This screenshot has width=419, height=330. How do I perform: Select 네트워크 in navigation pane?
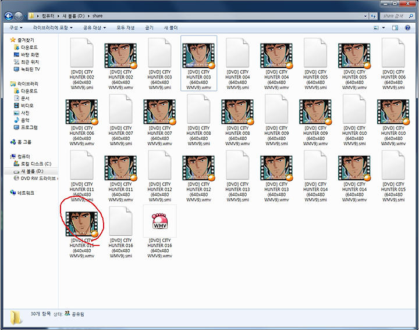[22, 193]
